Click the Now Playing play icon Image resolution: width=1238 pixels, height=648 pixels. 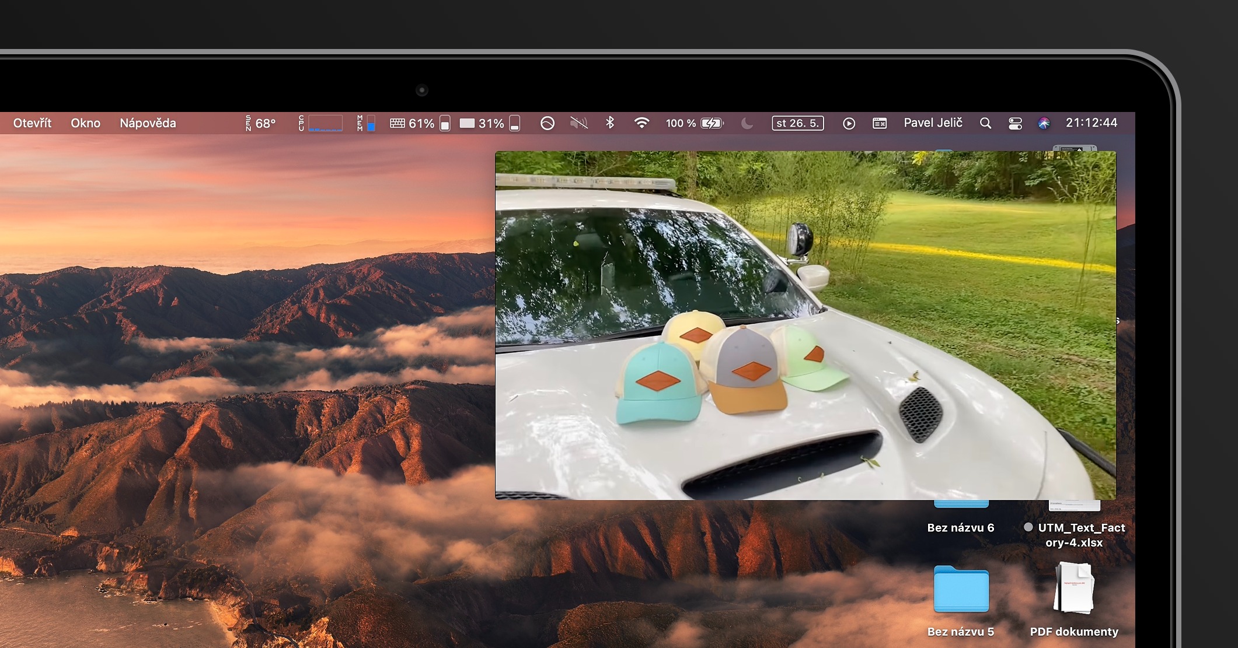click(849, 123)
